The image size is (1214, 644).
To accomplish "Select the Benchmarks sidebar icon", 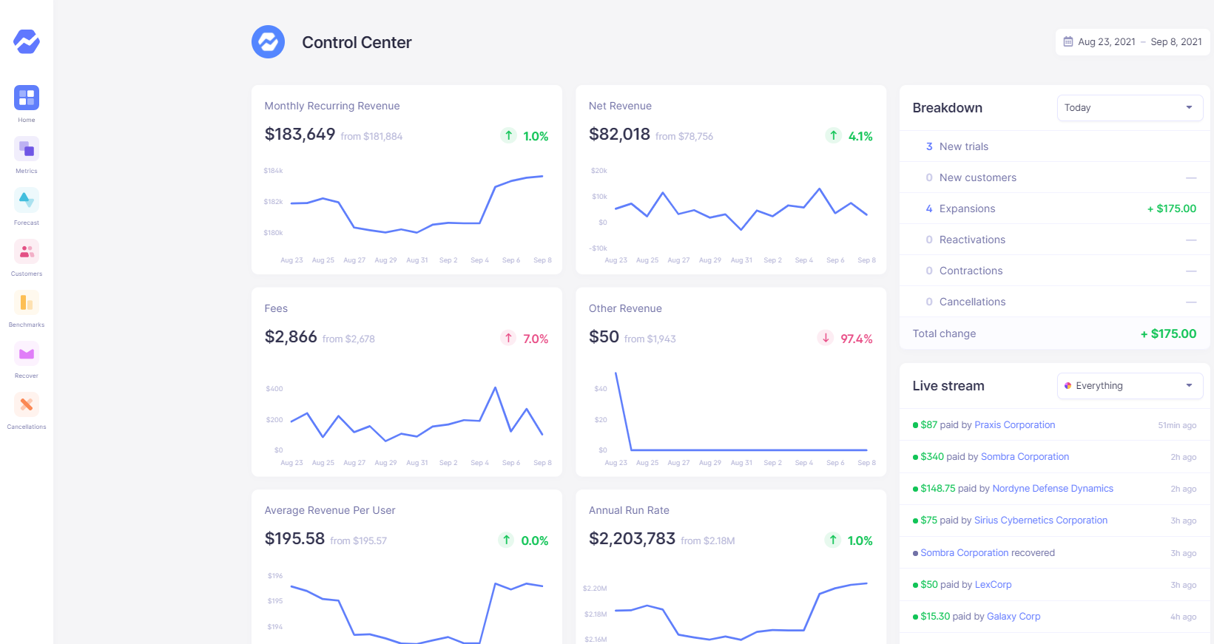I will [27, 302].
